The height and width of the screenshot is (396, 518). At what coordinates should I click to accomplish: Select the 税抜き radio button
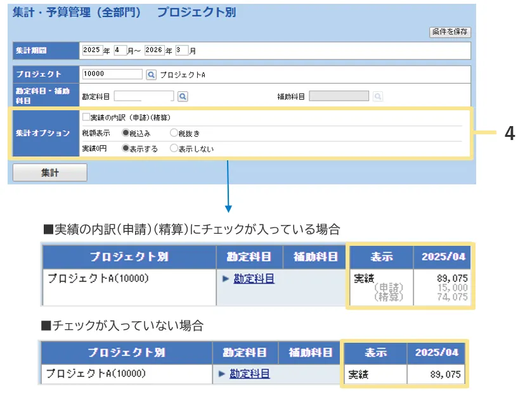[x=174, y=133]
